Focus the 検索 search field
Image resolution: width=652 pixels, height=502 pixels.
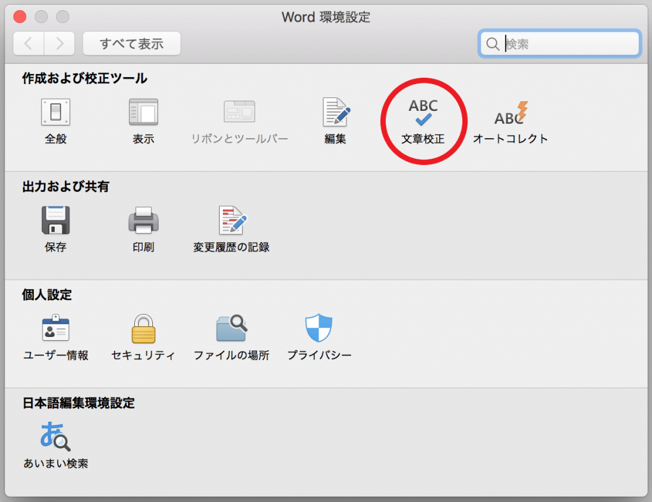(x=560, y=44)
